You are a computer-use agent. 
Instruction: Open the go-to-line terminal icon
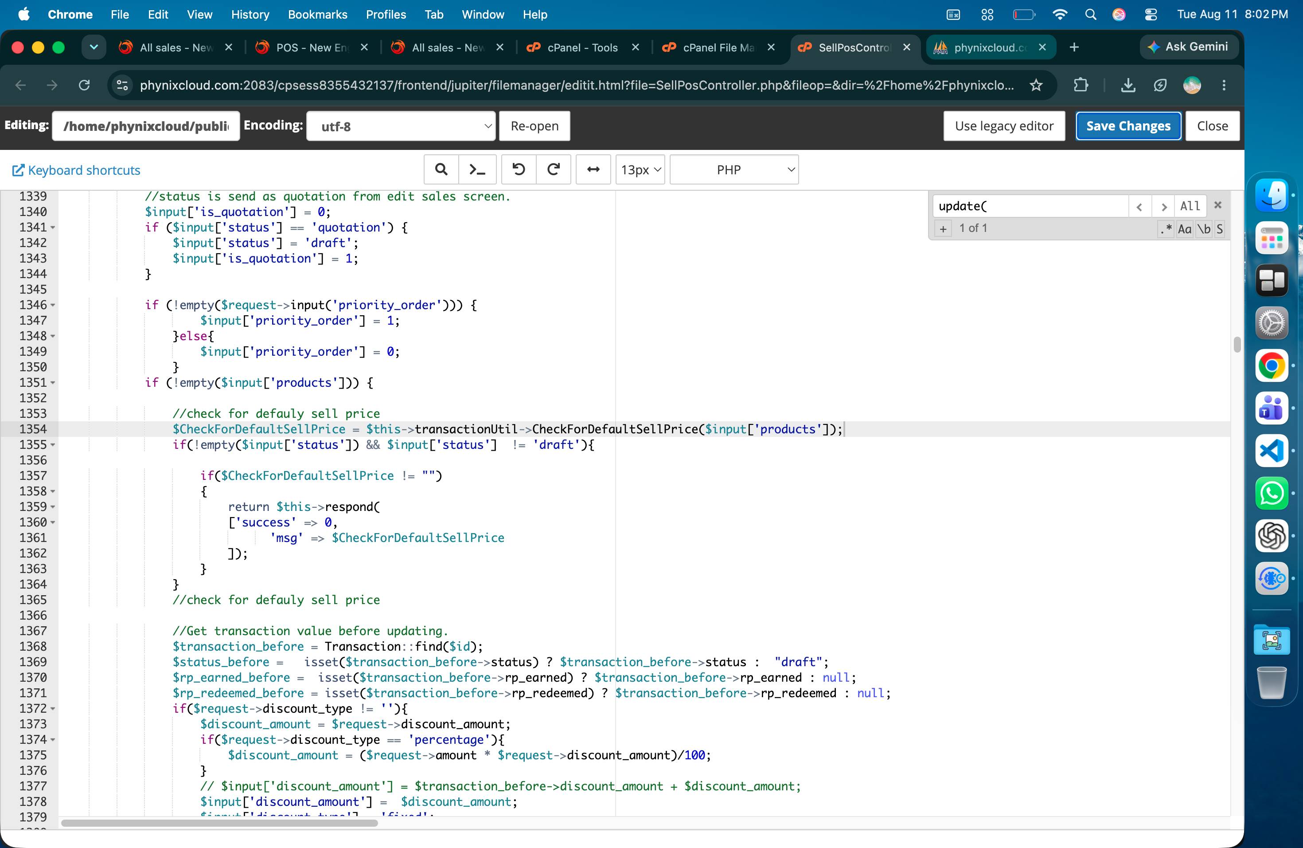pos(477,170)
